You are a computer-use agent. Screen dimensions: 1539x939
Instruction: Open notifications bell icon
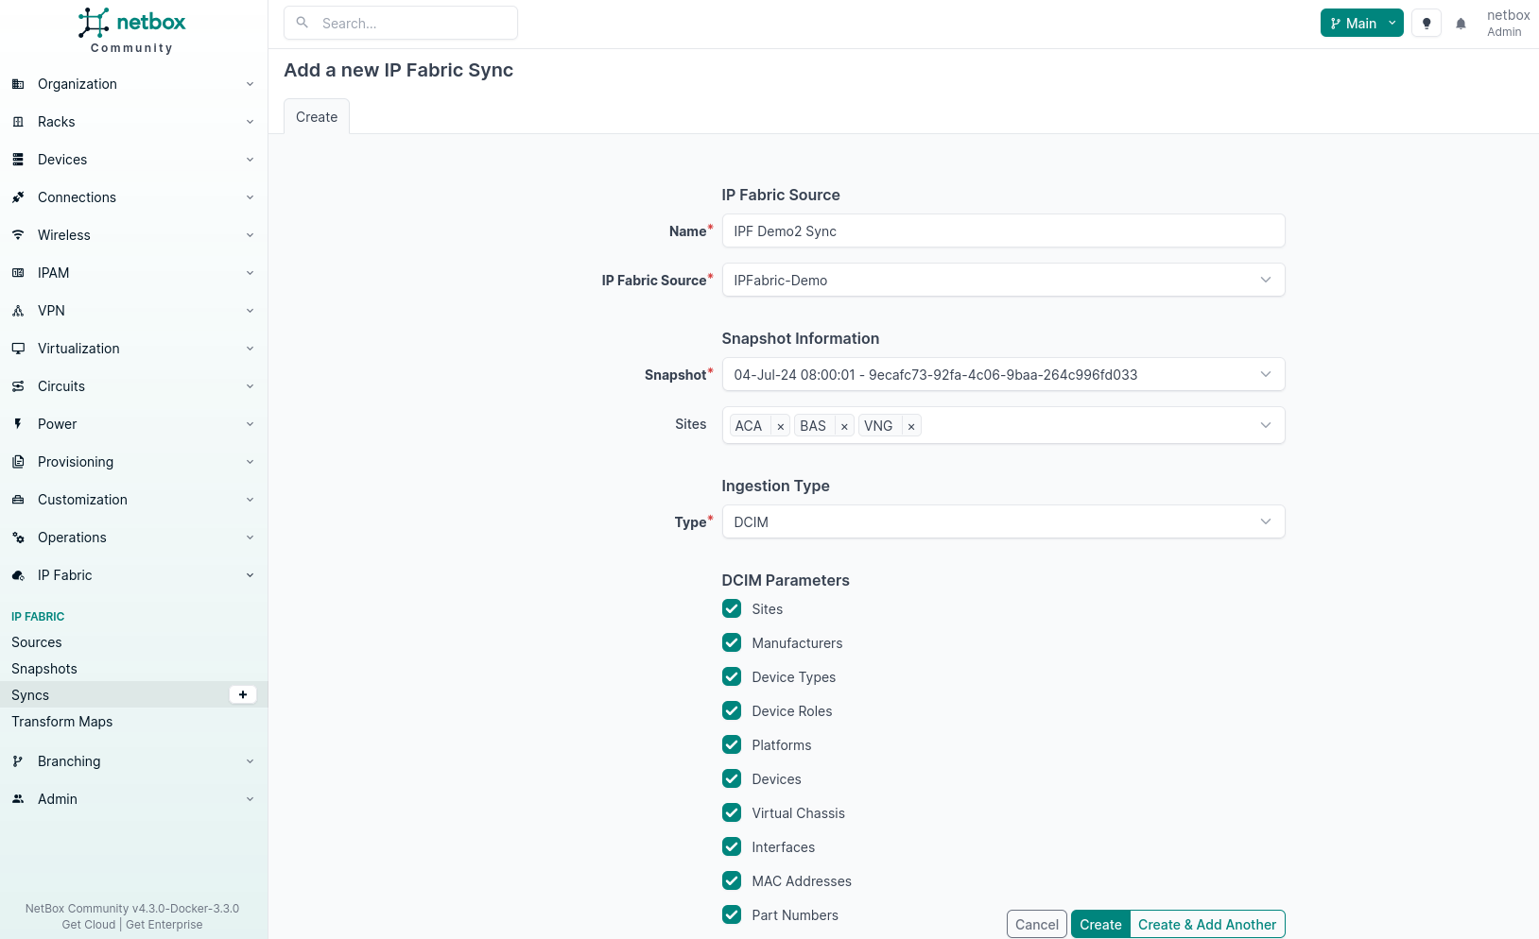[1461, 24]
